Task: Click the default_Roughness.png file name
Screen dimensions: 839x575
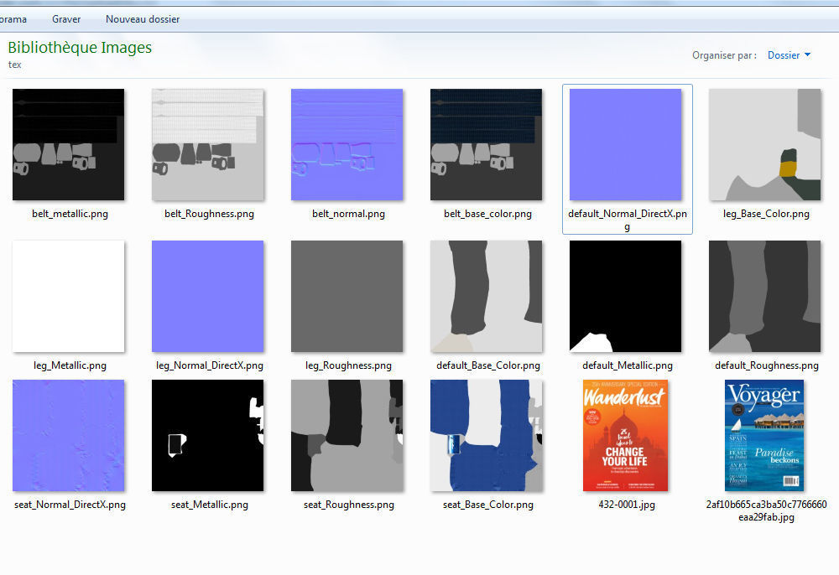Action: tap(767, 365)
